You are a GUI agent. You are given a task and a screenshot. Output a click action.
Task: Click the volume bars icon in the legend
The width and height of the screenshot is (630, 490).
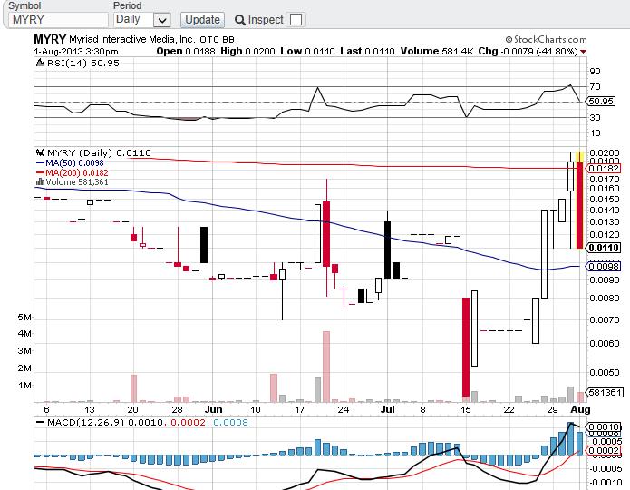click(x=40, y=182)
